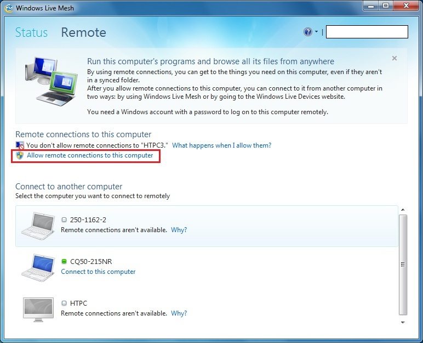Click the offline status indicator for 250-1162-2
423x343 pixels.
[x=64, y=220]
